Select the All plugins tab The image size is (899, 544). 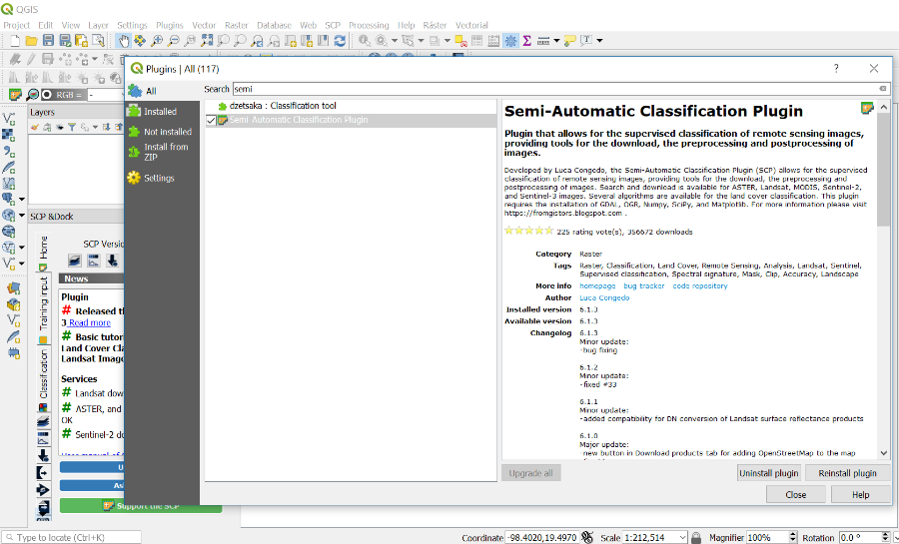(162, 91)
